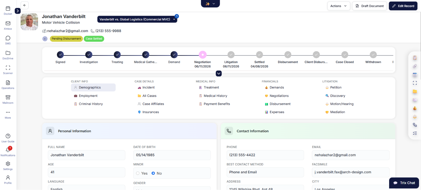
Task: Click the Case Settled tag
Action: point(94,39)
